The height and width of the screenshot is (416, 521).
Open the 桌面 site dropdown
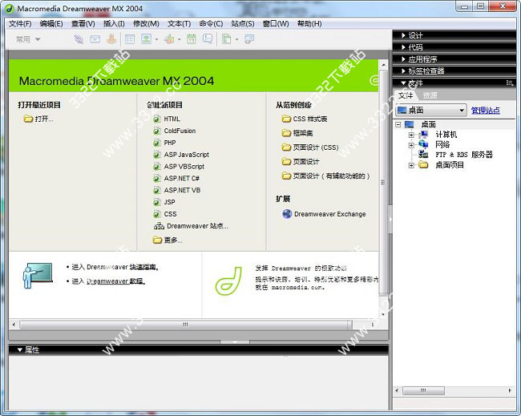pos(431,110)
